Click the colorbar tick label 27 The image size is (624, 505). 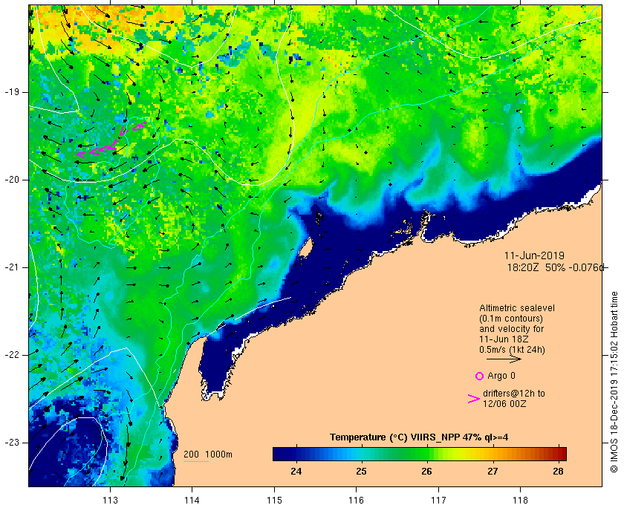[x=493, y=471]
